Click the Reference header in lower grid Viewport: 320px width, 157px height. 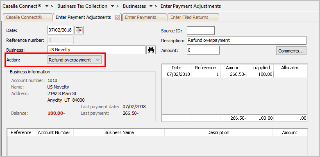[x=21, y=132]
